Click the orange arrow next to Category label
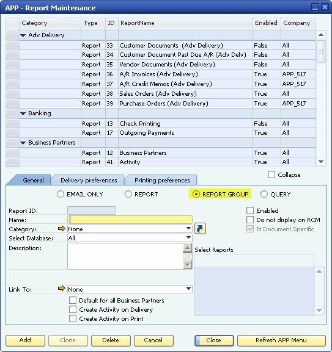Viewport: 332px width, 352px height. (61, 229)
